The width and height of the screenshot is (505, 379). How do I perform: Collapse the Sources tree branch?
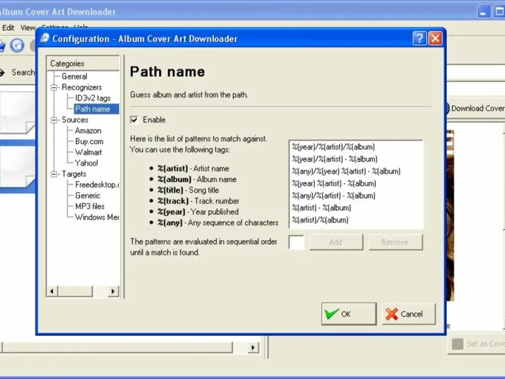(54, 120)
